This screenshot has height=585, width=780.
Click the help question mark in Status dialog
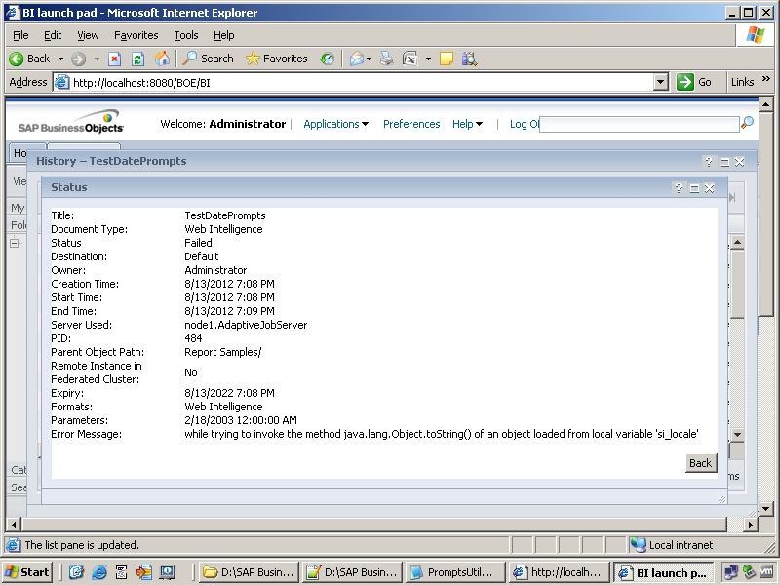coord(679,188)
